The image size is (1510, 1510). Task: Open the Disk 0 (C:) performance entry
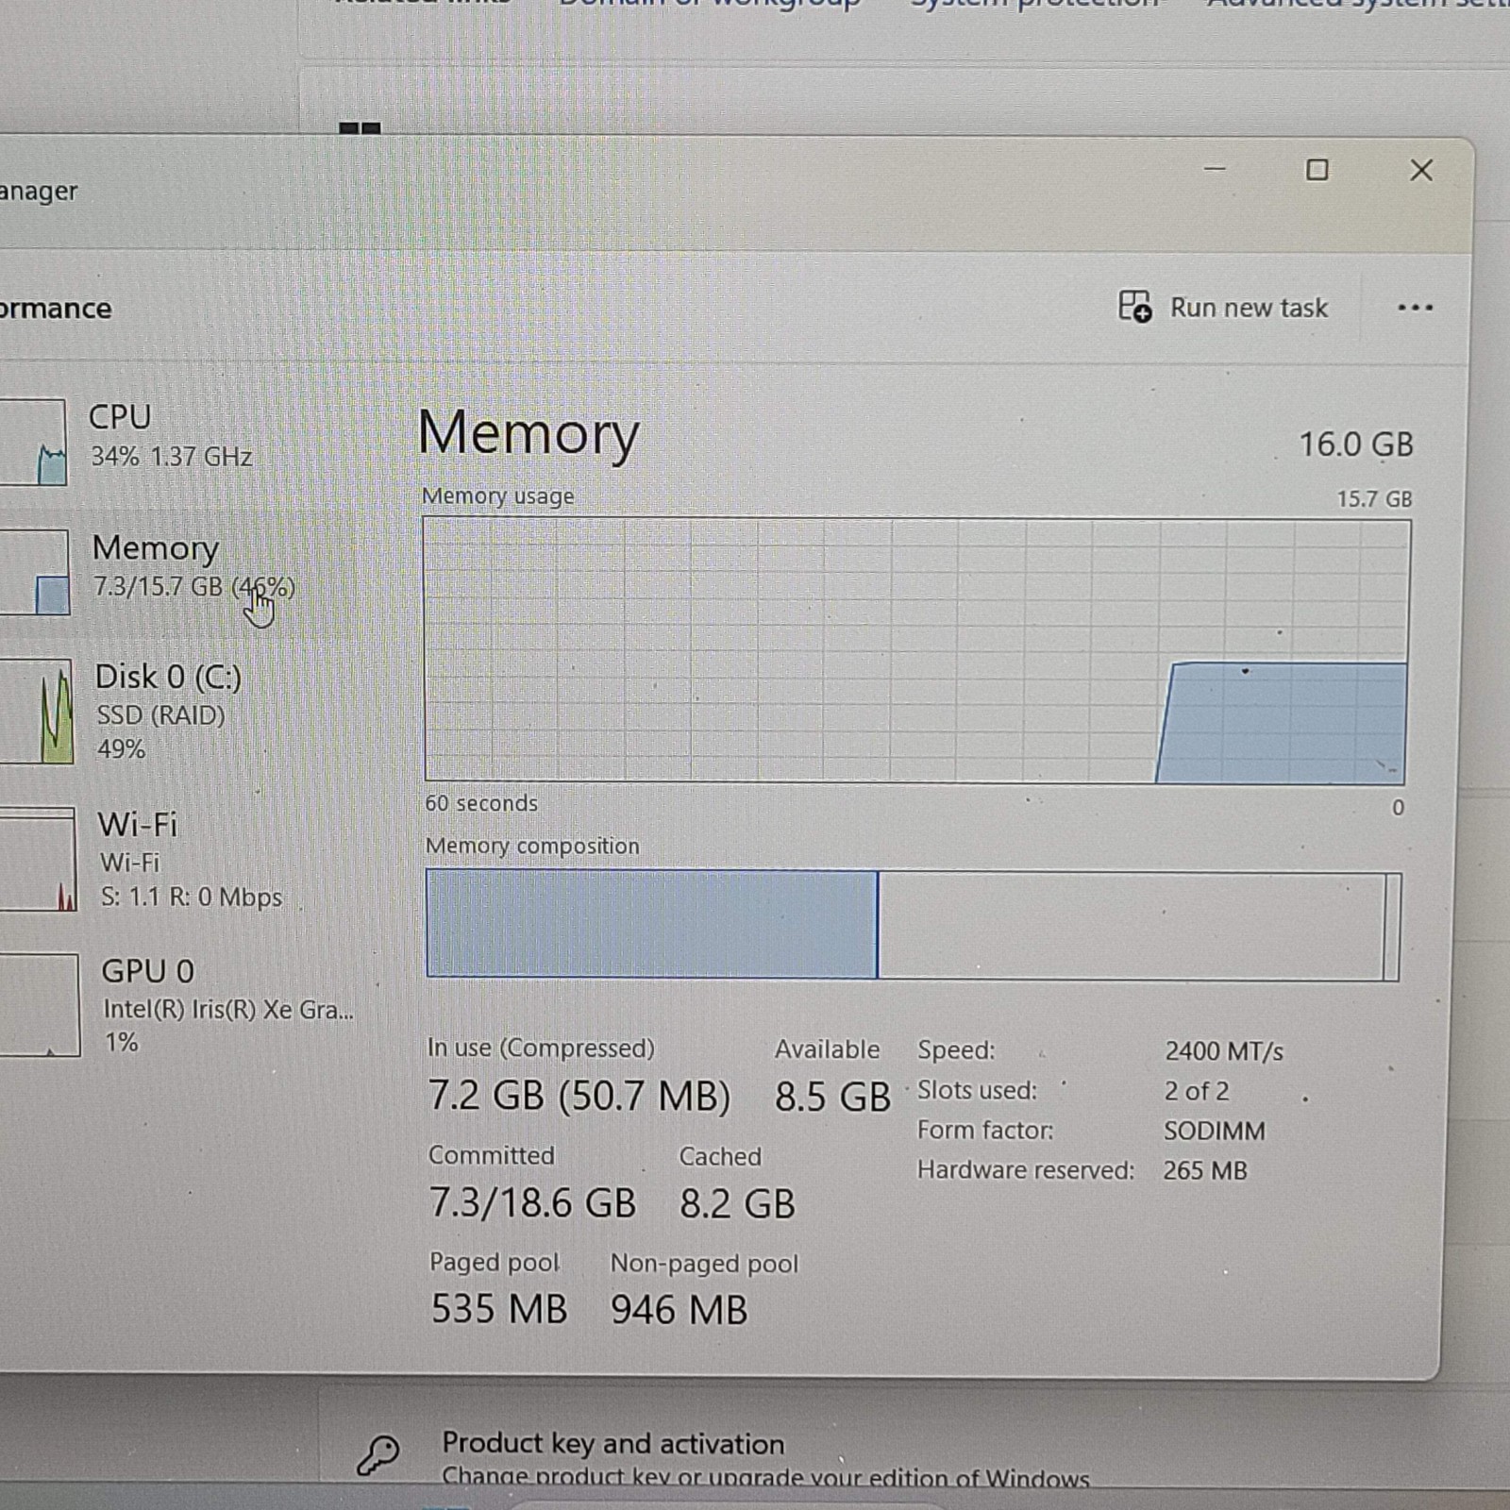pyautogui.click(x=179, y=711)
